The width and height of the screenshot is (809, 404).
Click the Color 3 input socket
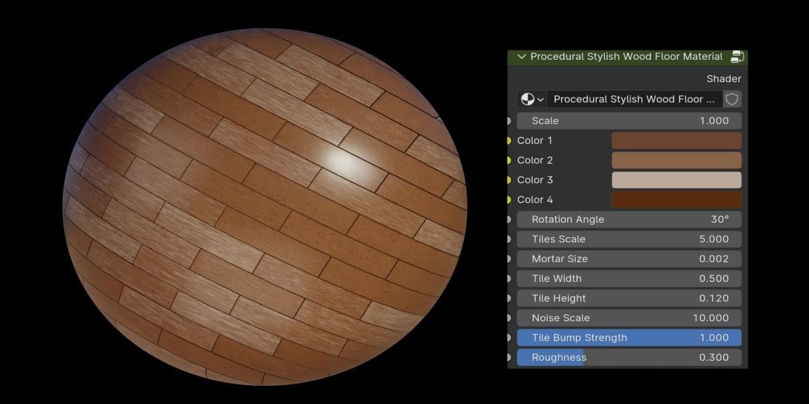pyautogui.click(x=508, y=180)
